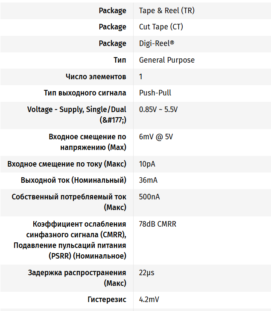Select the 36mA output current value
The image size is (271, 311).
tap(148, 180)
